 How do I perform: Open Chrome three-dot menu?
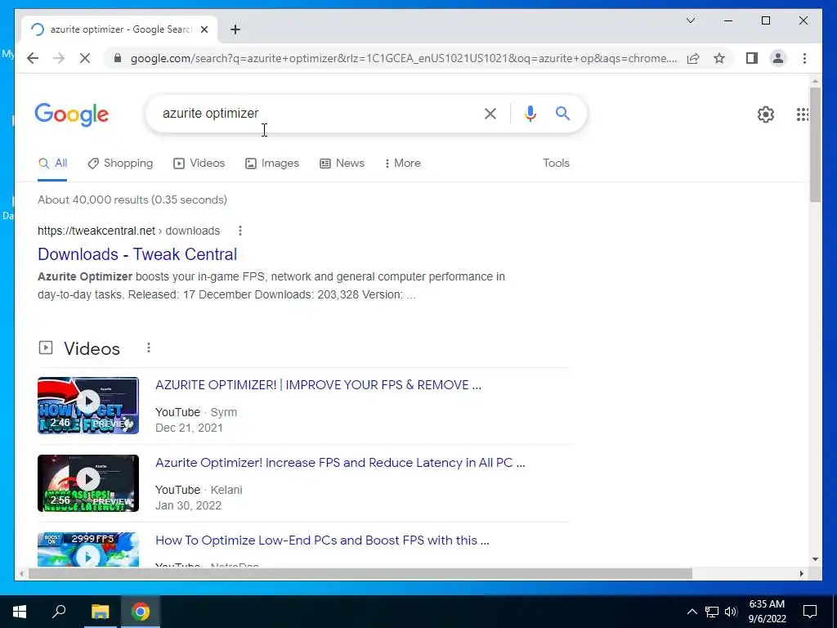pyautogui.click(x=804, y=58)
